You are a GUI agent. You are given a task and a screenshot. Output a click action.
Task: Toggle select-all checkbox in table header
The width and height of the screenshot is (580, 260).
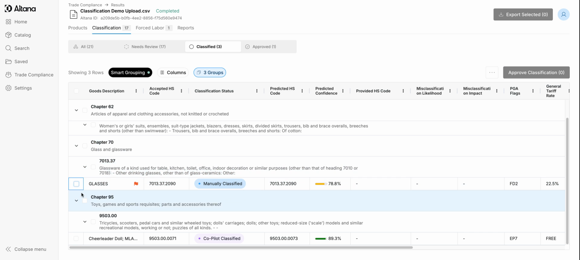pyautogui.click(x=76, y=91)
